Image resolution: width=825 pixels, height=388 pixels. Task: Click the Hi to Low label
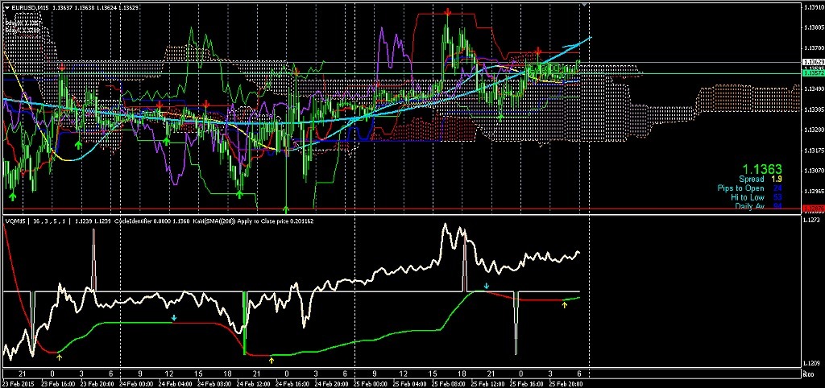click(747, 197)
